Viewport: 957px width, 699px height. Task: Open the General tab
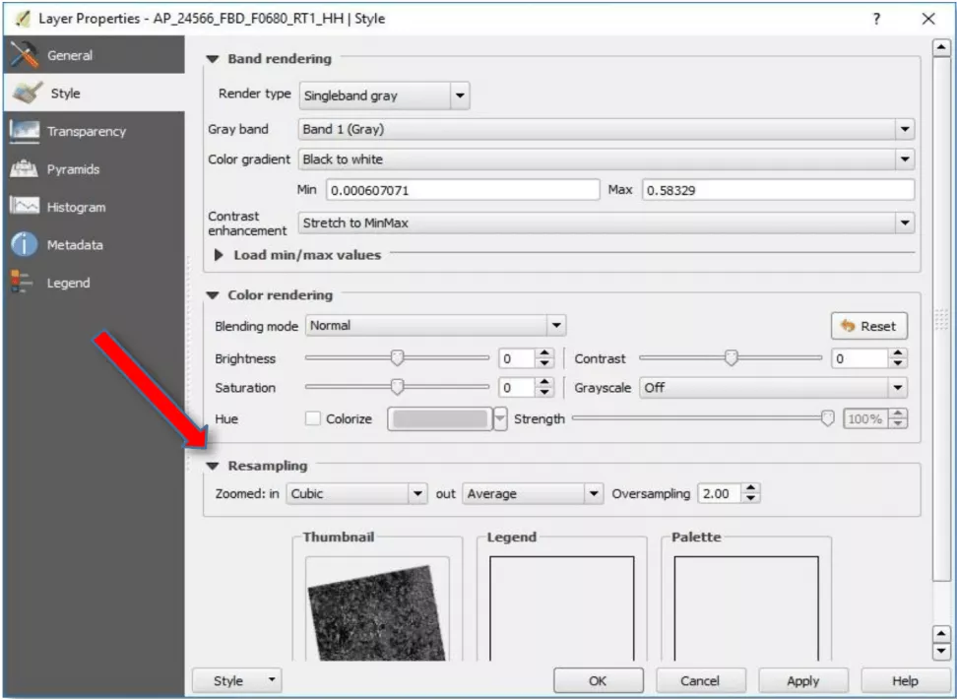point(94,55)
